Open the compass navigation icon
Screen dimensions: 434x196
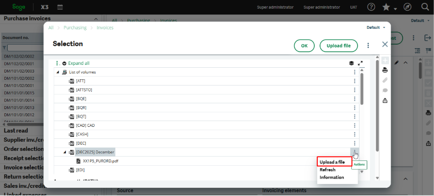(408, 7)
